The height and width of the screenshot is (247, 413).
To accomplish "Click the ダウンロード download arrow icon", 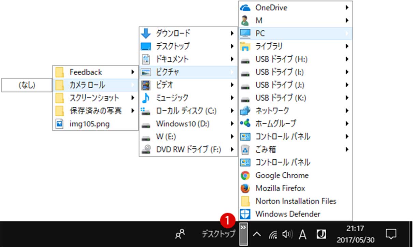I will (x=146, y=33).
